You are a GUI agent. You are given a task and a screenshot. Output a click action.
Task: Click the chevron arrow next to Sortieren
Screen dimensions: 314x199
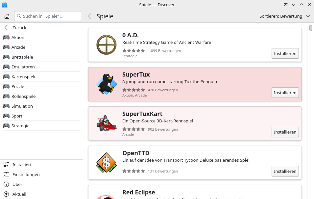pos(308,16)
